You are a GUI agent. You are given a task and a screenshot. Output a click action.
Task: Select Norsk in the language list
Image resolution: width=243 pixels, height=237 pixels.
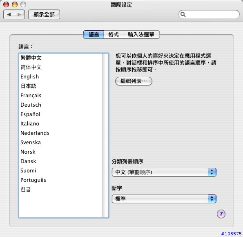[60, 152]
